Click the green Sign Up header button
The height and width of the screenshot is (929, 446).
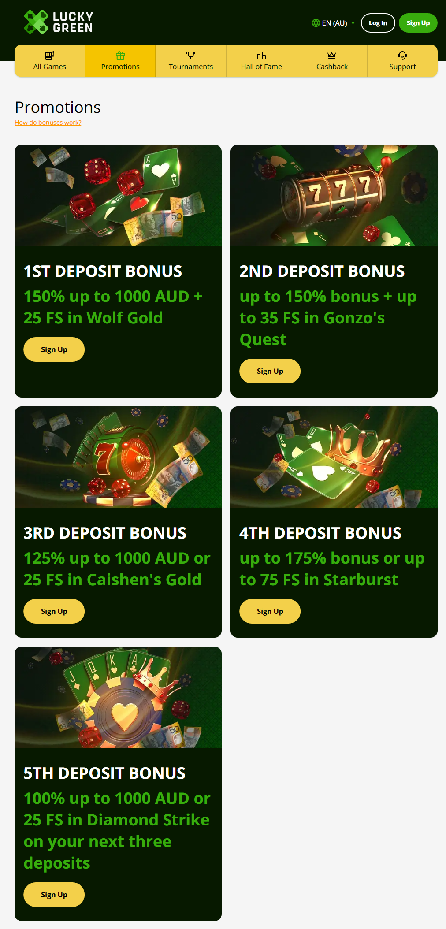418,23
